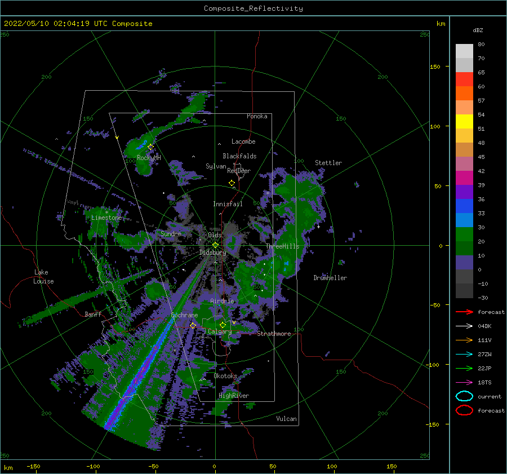Image resolution: width=507 pixels, height=474 pixels.
Task: Click the Airdrie label
Action: click(222, 301)
